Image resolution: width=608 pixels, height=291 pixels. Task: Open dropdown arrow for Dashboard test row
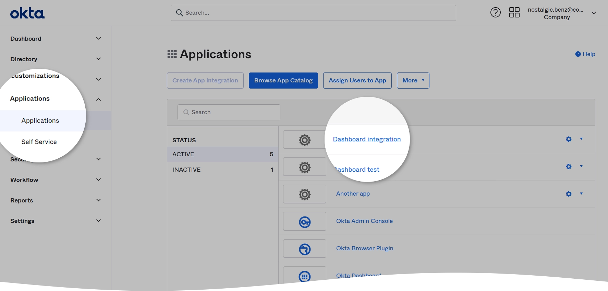click(581, 166)
